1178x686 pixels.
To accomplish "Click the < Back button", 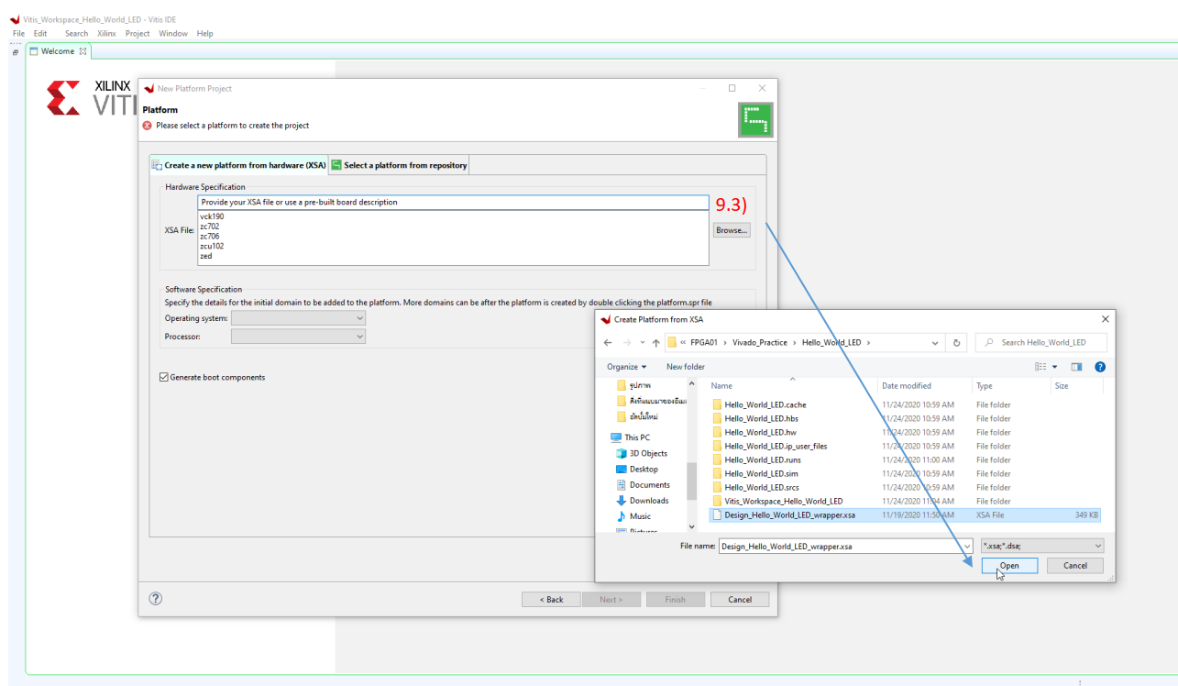I will coord(551,599).
